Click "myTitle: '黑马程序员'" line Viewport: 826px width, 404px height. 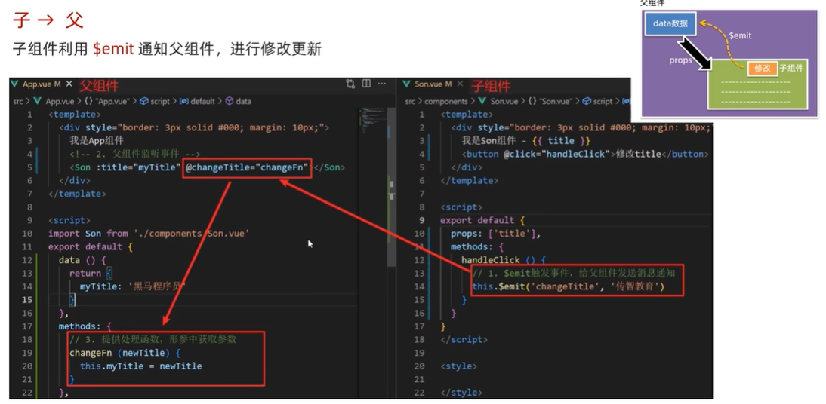133,286
